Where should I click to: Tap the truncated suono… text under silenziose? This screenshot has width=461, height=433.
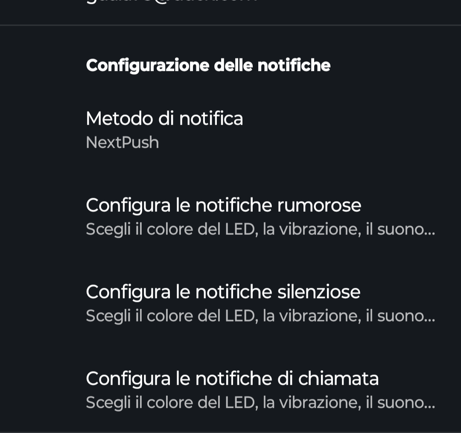406,316
